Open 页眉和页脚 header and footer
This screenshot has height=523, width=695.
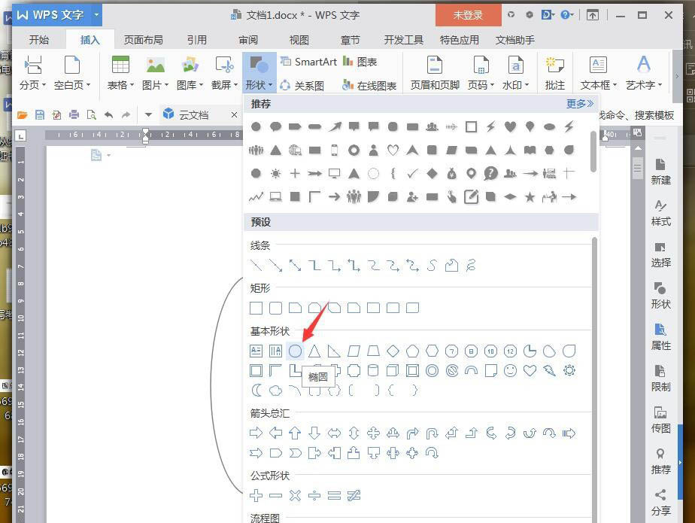pos(435,73)
